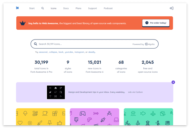
Task: Click the 'ads via Carbon' link
Action: pyautogui.click(x=135, y=92)
